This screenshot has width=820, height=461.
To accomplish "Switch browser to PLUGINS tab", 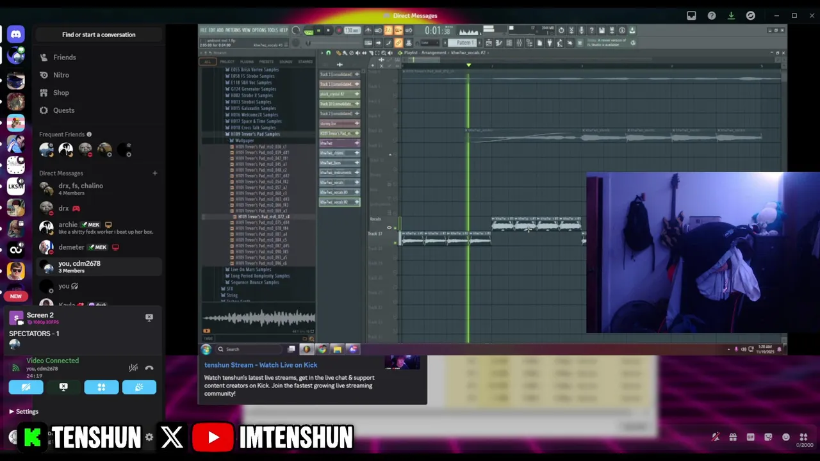I will (x=247, y=61).
